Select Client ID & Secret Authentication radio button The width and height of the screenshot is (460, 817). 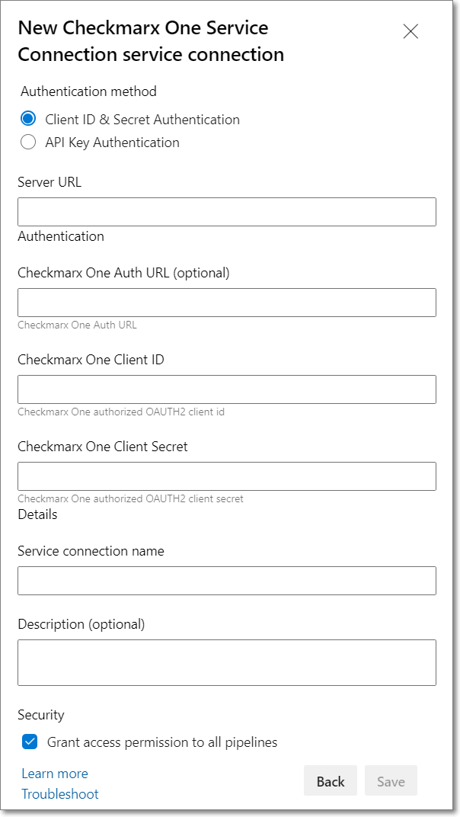pyautogui.click(x=28, y=119)
